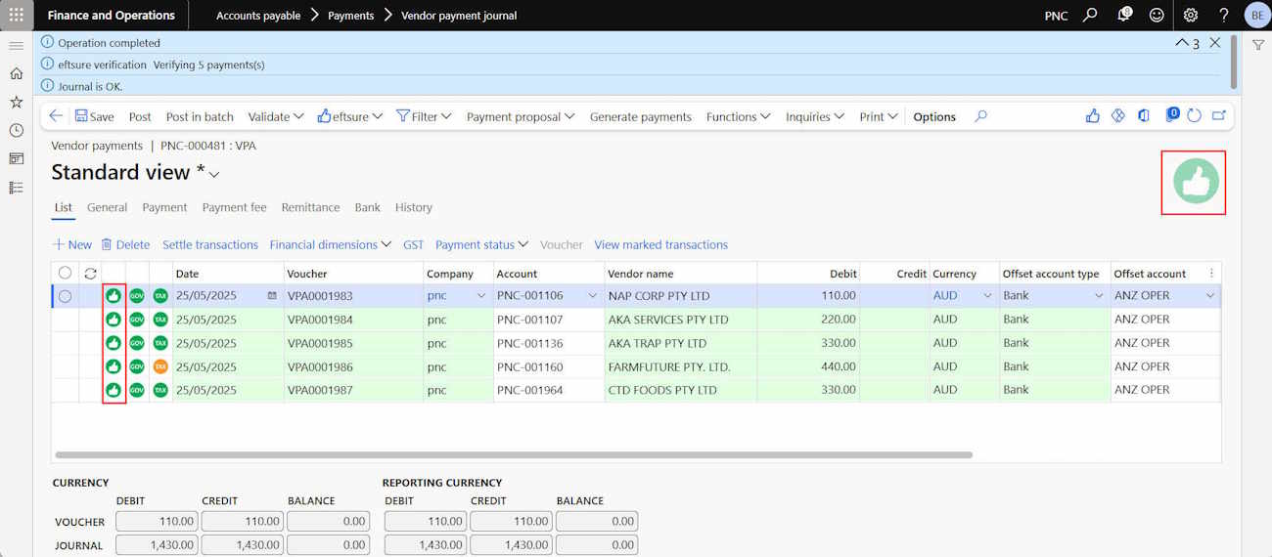Click the Debit cell 110.00 in first row
The width and height of the screenshot is (1272, 557).
coord(808,296)
